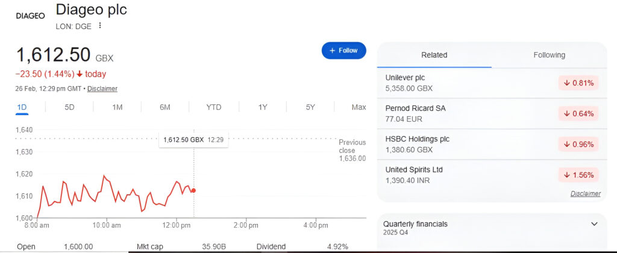Open the Disclaimer link under the price
Image resolution: width=617 pixels, height=253 pixels.
[x=102, y=89]
